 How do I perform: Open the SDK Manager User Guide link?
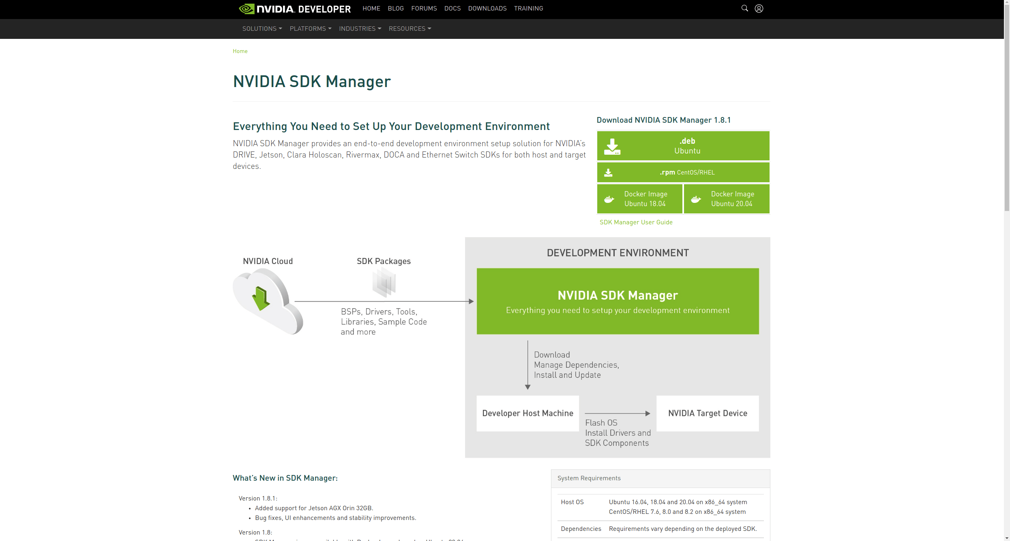coord(636,222)
